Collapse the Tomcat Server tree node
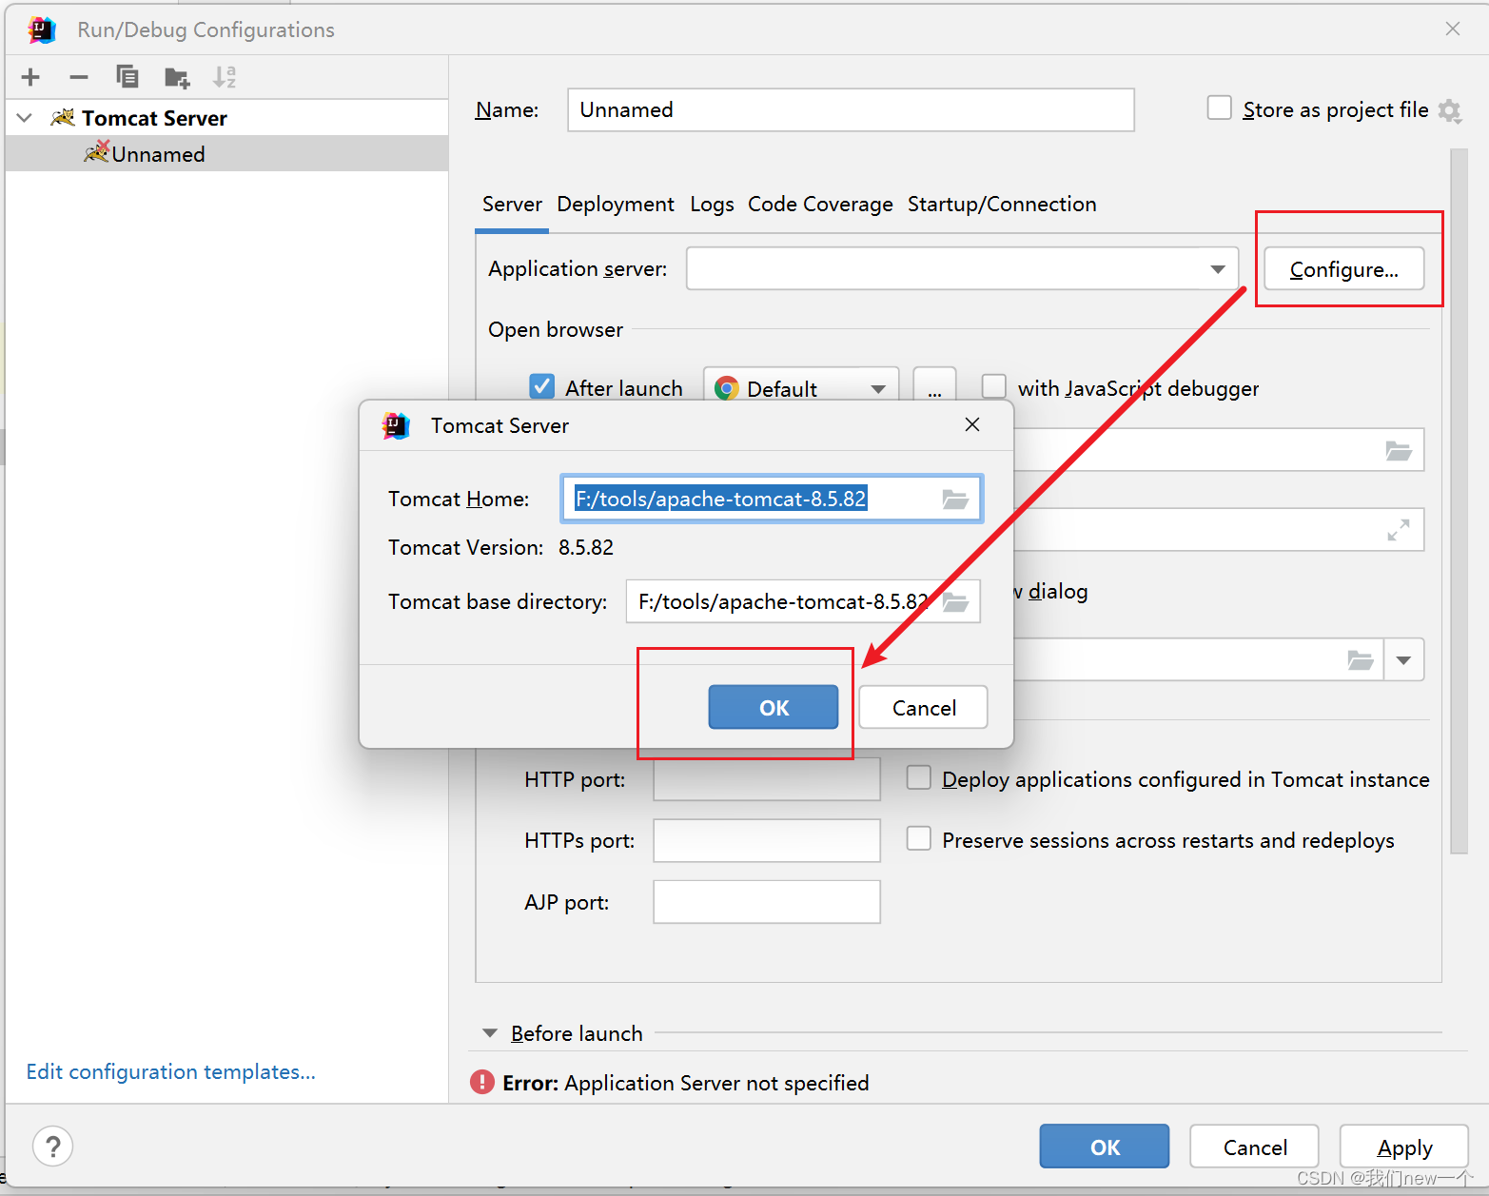The image size is (1489, 1196). click(26, 118)
